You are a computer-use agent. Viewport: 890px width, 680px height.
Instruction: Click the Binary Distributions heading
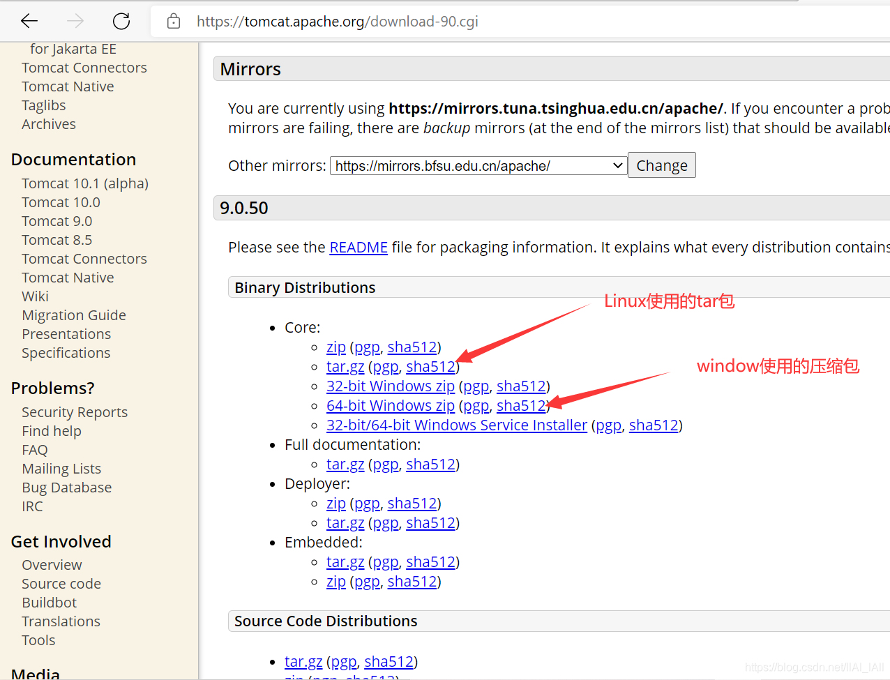[305, 287]
